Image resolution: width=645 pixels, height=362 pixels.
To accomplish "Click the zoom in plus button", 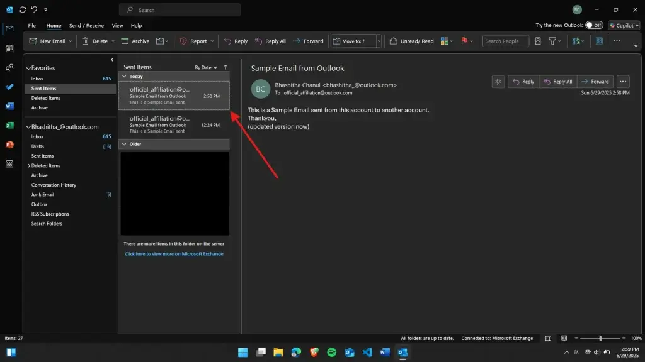I will pos(624,338).
